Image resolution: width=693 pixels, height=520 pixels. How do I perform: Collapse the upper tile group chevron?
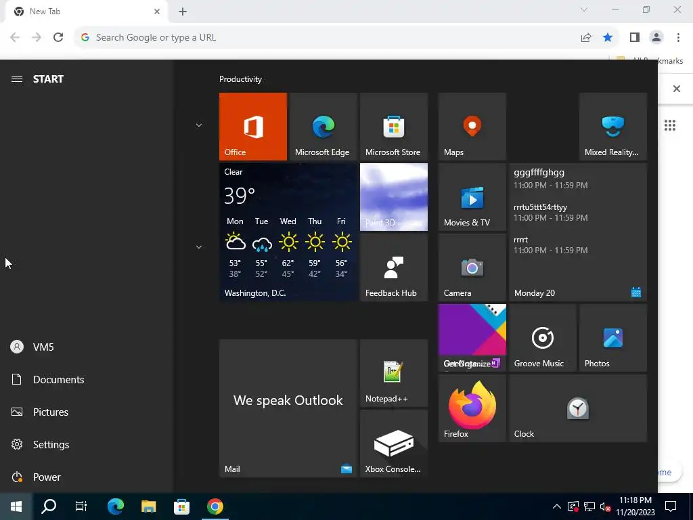click(x=199, y=125)
